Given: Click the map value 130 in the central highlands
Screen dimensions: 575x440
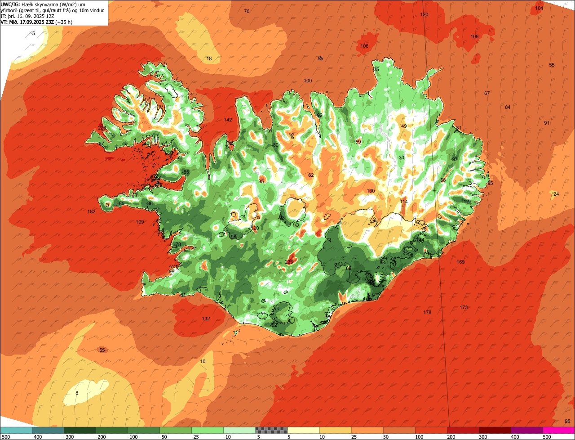Looking at the screenshot, I should click(371, 191).
